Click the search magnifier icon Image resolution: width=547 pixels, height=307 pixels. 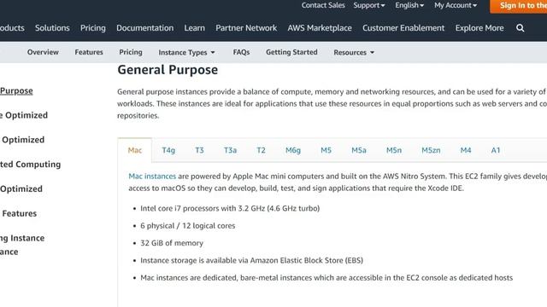521,28
